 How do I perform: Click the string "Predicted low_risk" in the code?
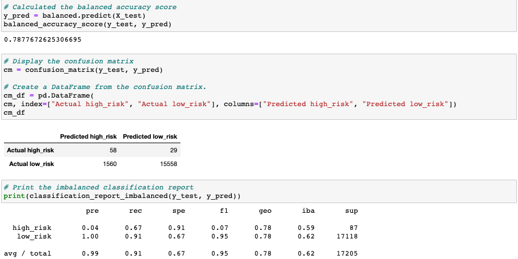coord(405,104)
